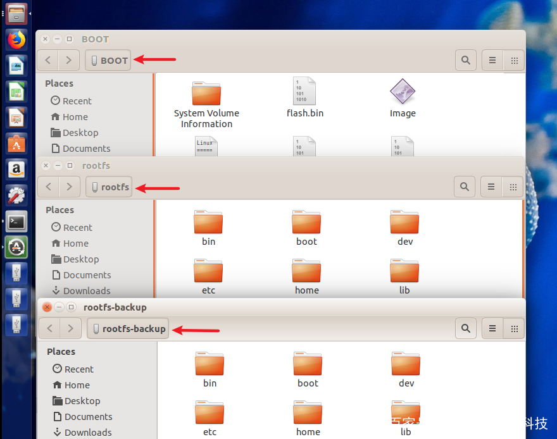Viewport: 557px width, 439px height.
Task: Go forward in the BOOT window
Action: pos(68,60)
